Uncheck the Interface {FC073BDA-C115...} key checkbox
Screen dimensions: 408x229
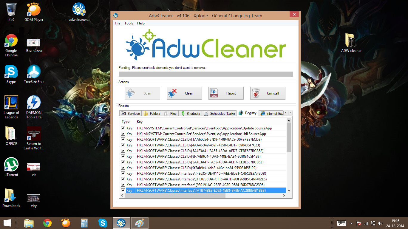pyautogui.click(x=123, y=179)
